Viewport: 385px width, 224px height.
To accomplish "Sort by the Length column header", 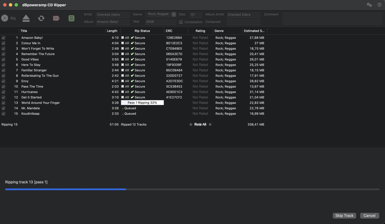I will tap(112, 31).
